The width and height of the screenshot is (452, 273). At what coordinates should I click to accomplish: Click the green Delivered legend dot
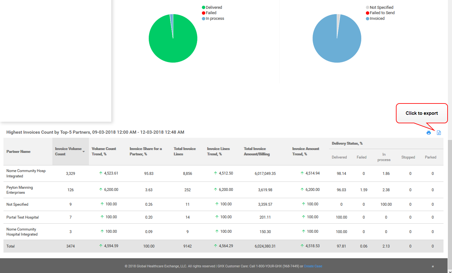(204, 8)
